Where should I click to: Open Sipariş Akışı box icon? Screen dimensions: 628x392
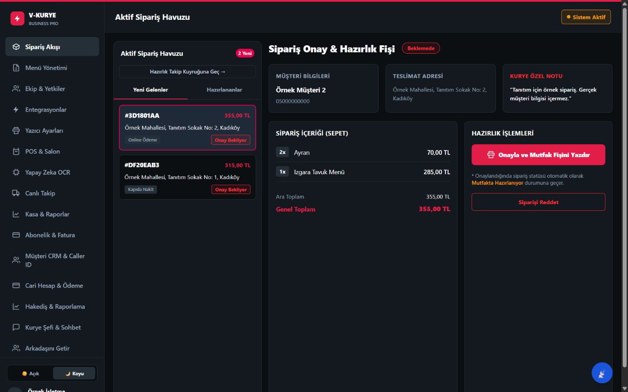point(16,47)
